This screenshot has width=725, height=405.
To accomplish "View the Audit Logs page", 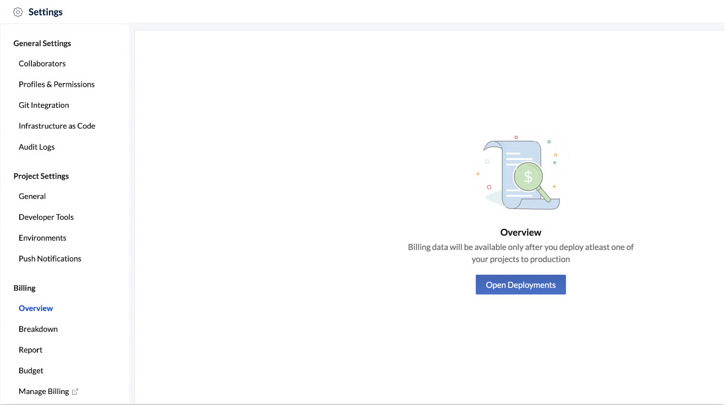I will 37,147.
